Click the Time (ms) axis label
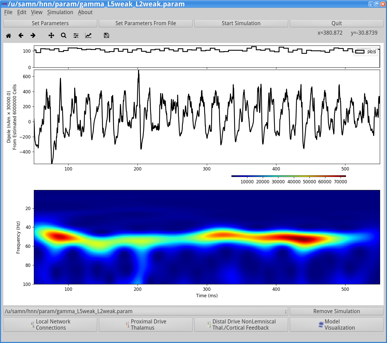The image size is (387, 343). [207, 296]
